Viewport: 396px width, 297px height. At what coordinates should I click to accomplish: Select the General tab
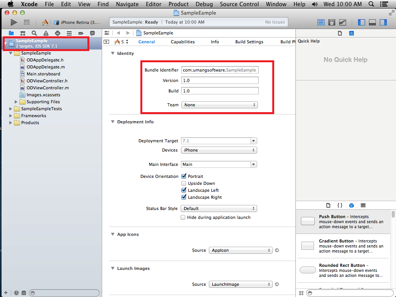[147, 42]
